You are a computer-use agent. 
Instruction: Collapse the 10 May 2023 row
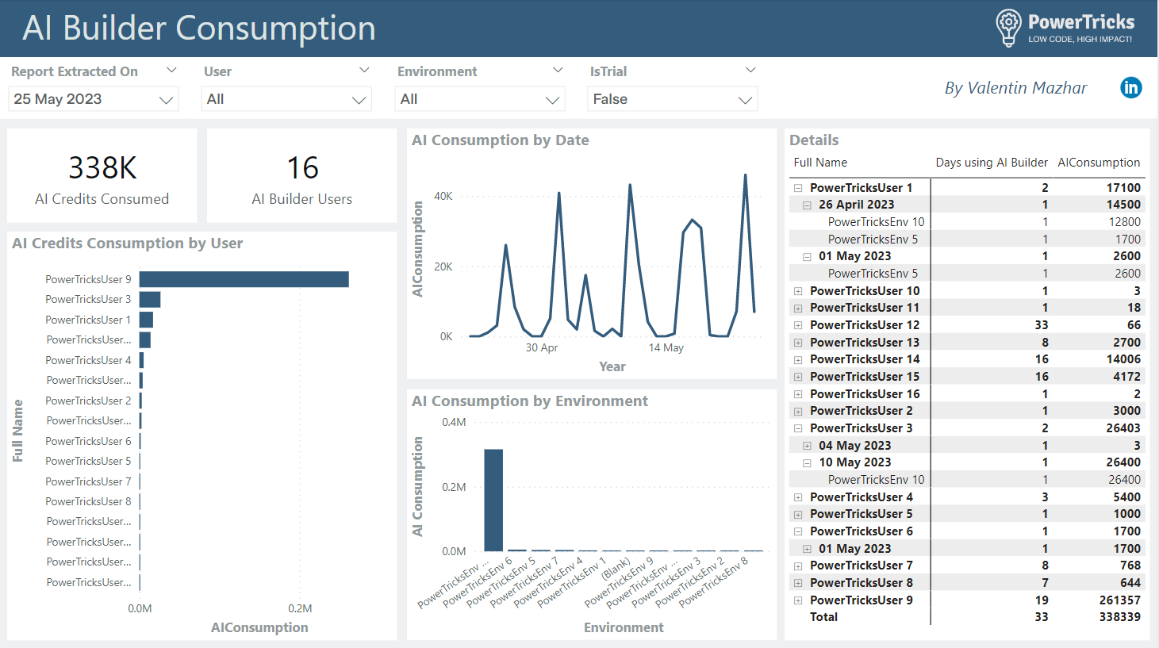pyautogui.click(x=807, y=462)
